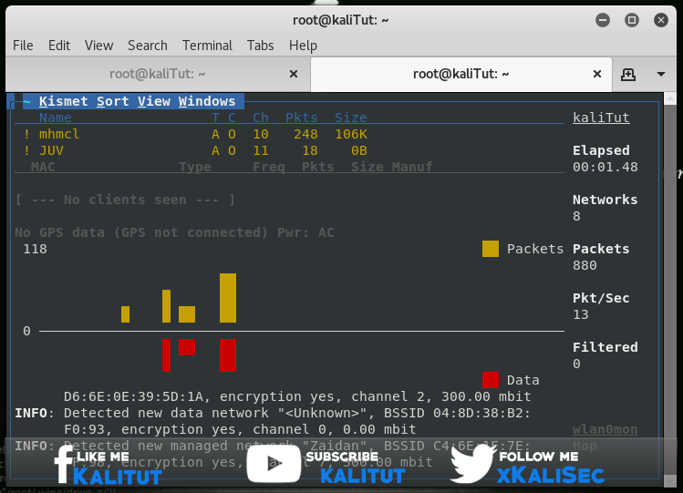
Task: Click the red Data legend swatch
Action: point(491,380)
